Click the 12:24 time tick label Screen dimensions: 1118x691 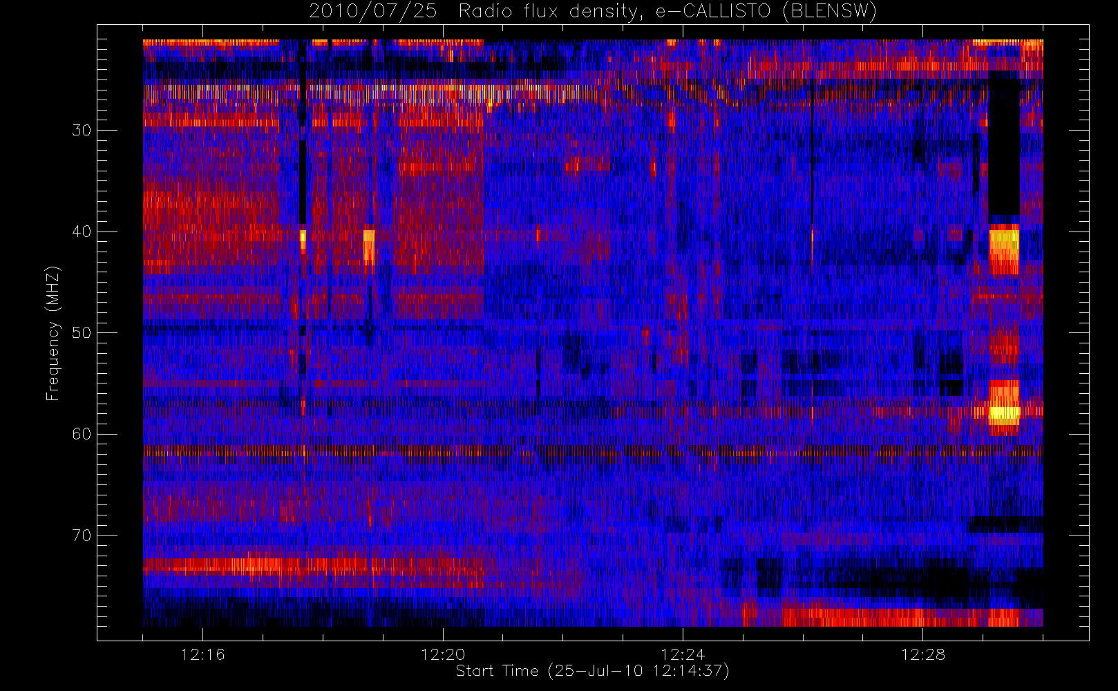pyautogui.click(x=683, y=654)
